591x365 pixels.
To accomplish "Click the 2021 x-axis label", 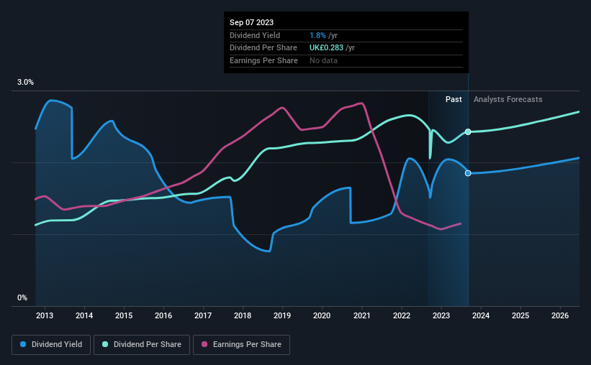I will click(x=362, y=315).
